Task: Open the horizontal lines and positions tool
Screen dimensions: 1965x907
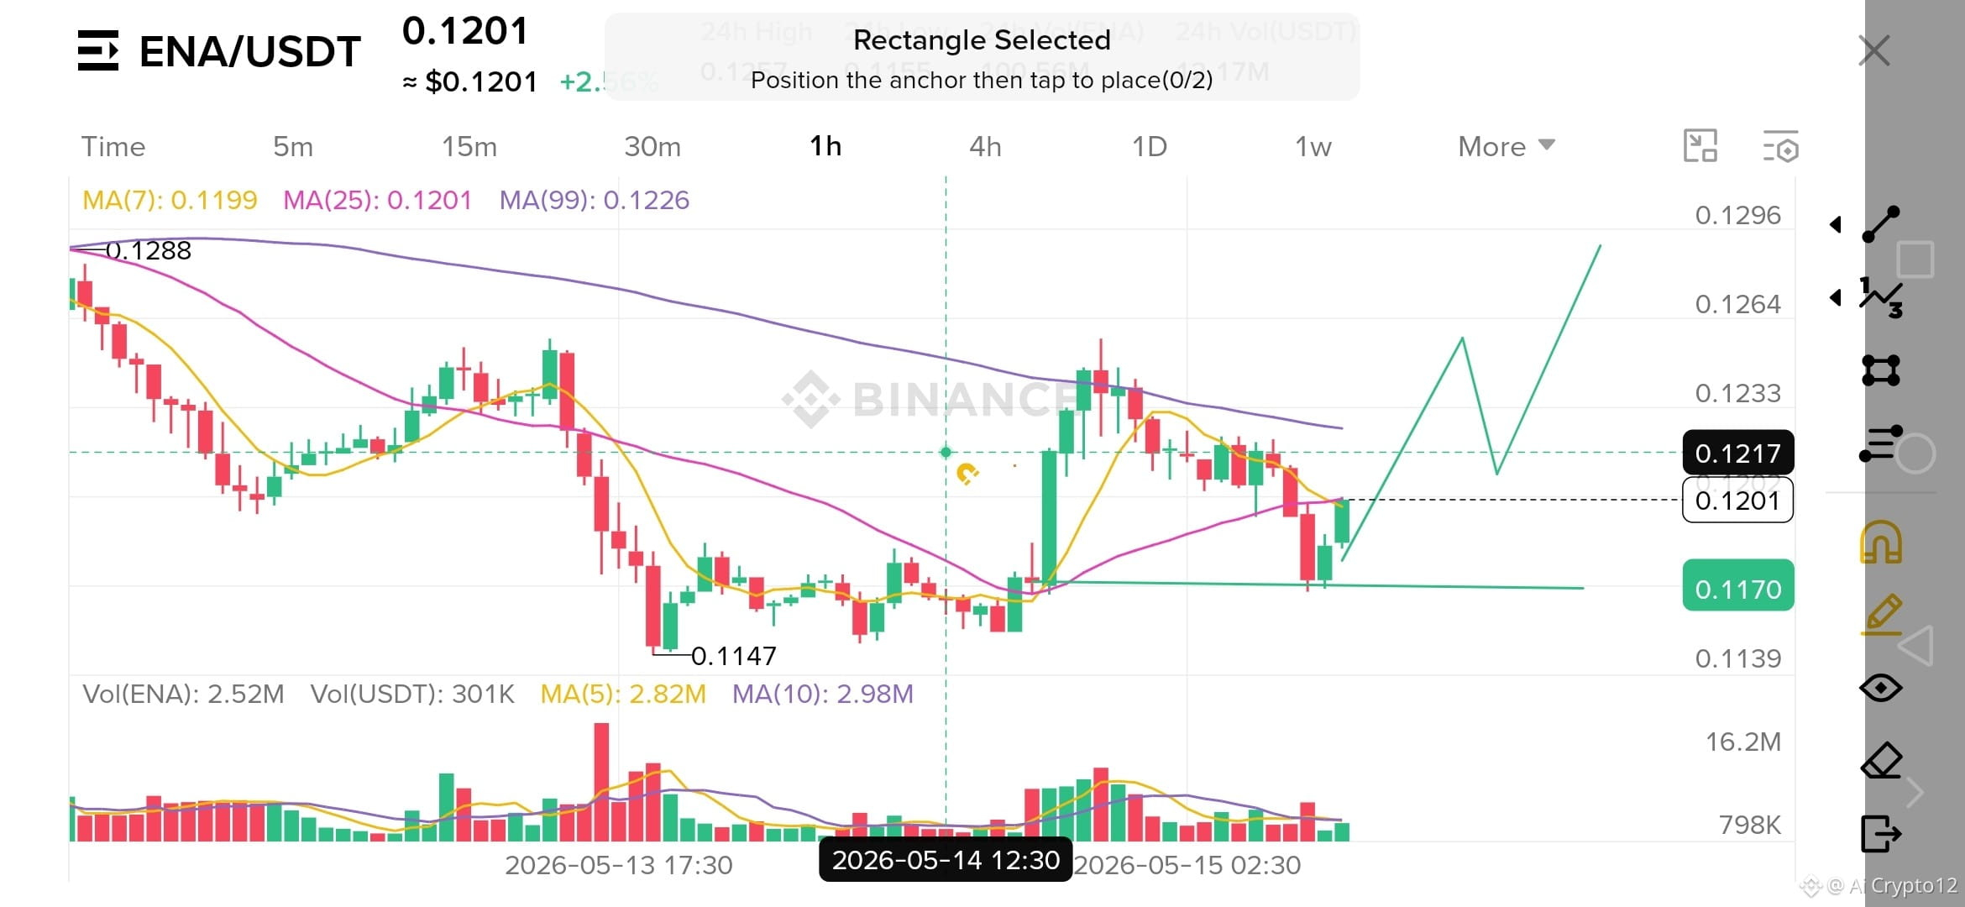Action: coord(1881,443)
